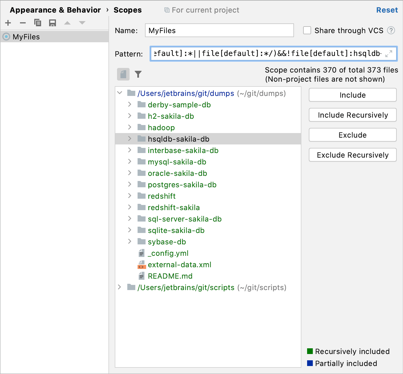Open help for Share through VCS
The image size is (403, 374).
391,31
